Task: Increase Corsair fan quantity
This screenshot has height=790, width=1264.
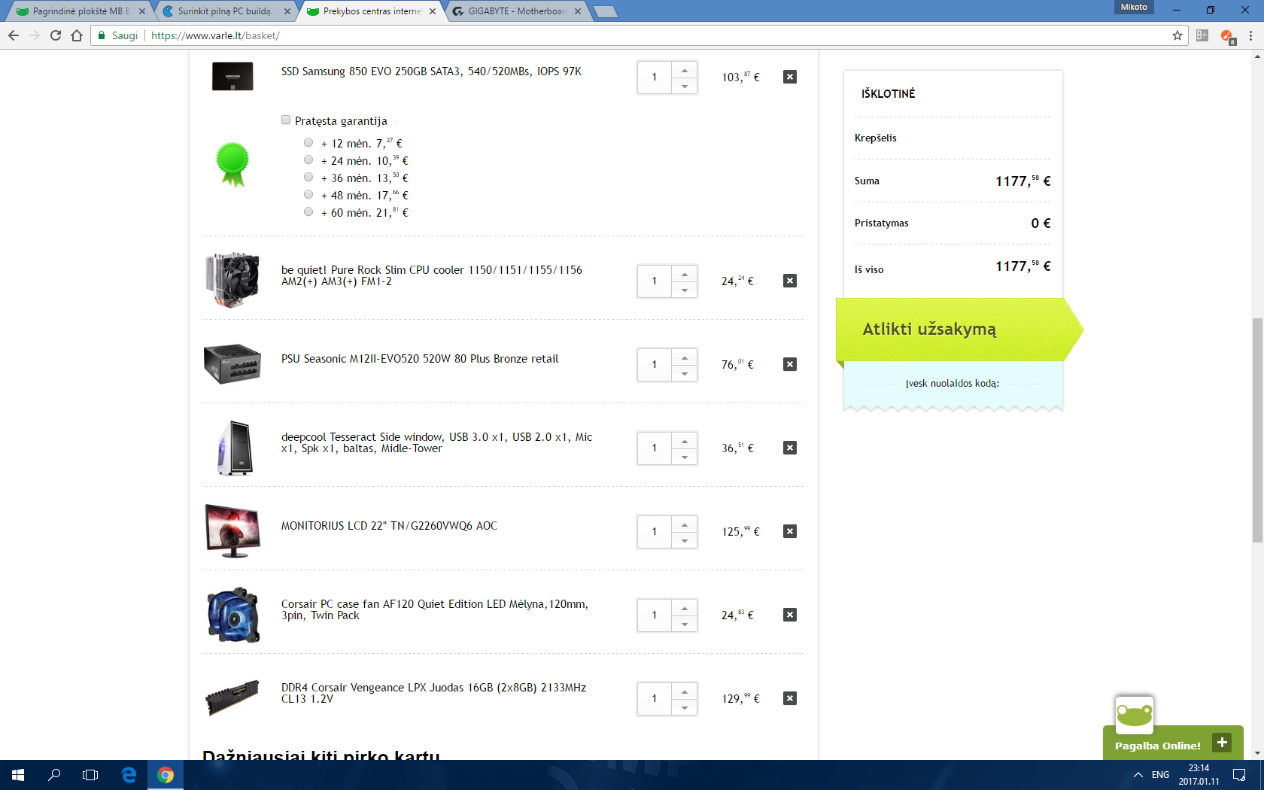Action: coord(684,608)
